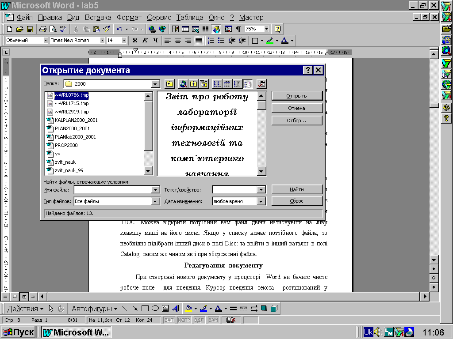Screen dimensions: 453x339
Task: Click Up One Level folder icon in dialog
Action: point(169,84)
